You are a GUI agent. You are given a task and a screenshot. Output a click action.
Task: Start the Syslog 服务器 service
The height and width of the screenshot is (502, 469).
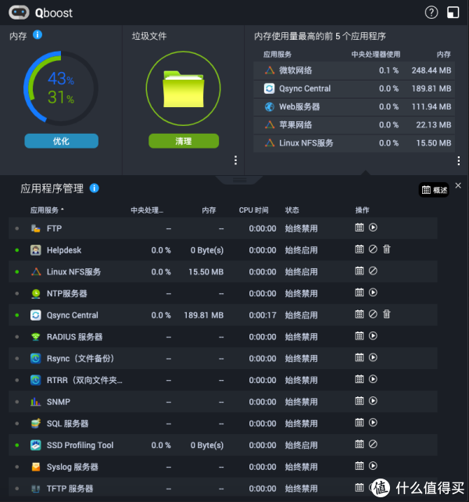373,466
